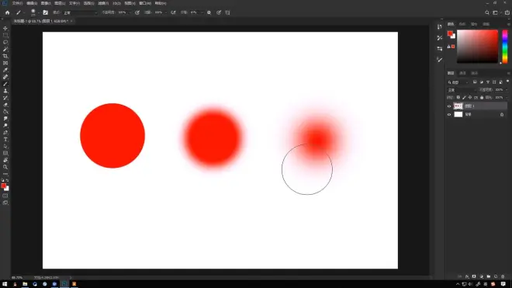Open the layer fill dropdown
This screenshot has height=288, width=512.
pos(506,97)
